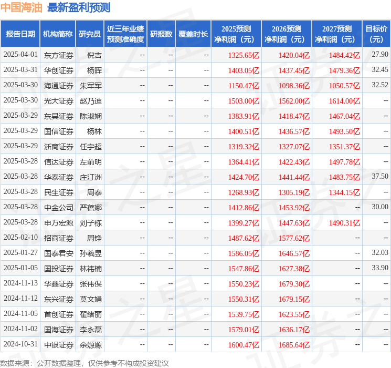391x368 pixels.
Task: Select the 2026预测净利润 column header
Action: pos(287,34)
